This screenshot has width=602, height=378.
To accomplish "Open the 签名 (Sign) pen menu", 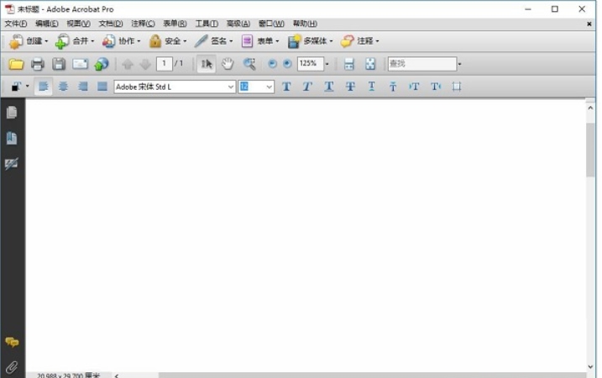I will (213, 41).
